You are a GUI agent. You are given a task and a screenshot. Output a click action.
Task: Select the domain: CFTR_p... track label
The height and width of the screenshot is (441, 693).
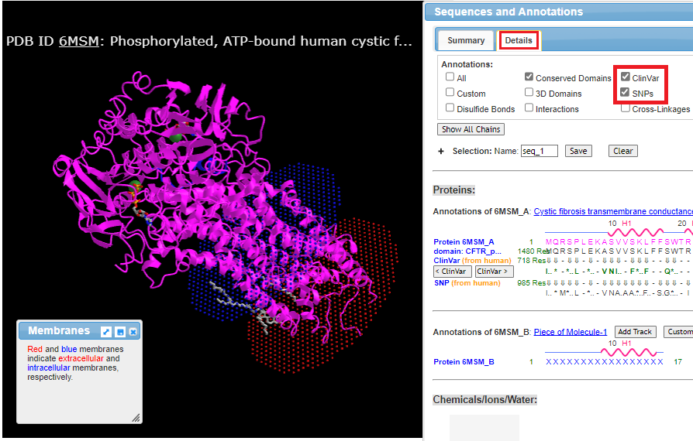click(x=467, y=251)
